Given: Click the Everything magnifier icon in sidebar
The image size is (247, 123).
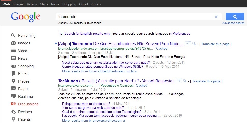Looking at the screenshot, I should pyautogui.click(x=13, y=35).
